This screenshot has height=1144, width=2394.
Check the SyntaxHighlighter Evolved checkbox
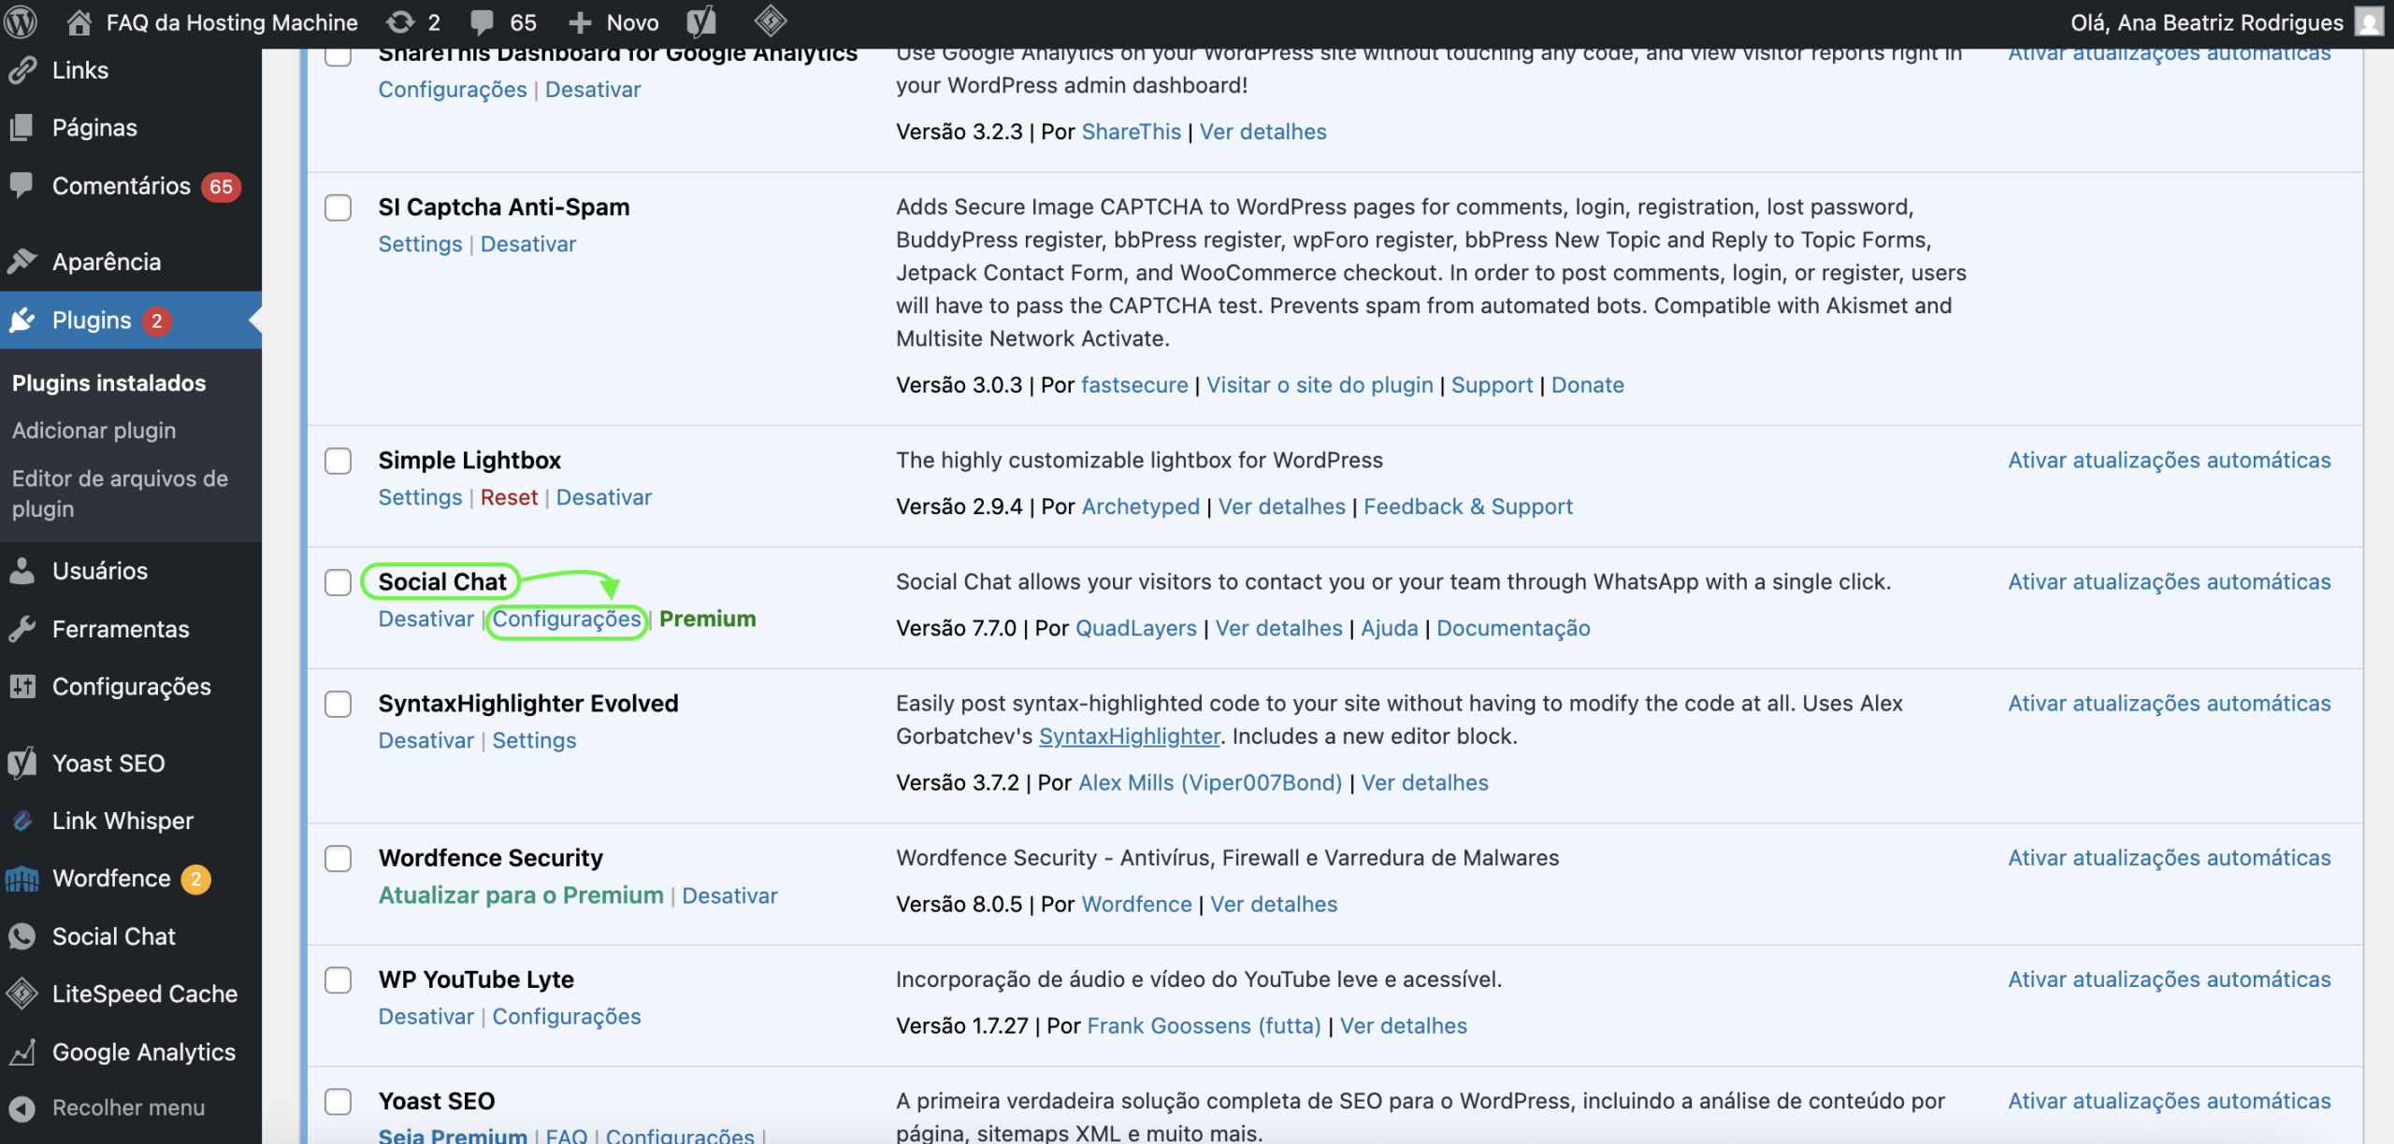pos(338,704)
